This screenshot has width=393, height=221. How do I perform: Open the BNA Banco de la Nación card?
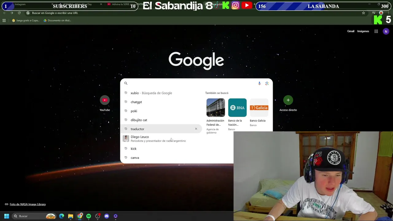coord(237,114)
